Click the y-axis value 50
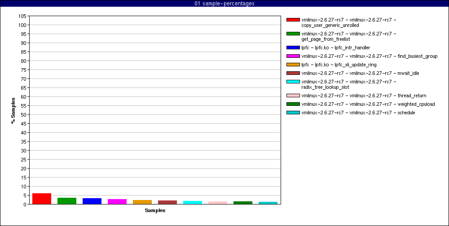Image resolution: width=449 pixels, height=226 pixels. [x=24, y=115]
